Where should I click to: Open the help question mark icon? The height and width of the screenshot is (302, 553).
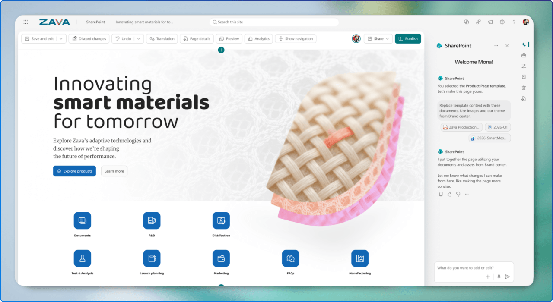click(514, 22)
